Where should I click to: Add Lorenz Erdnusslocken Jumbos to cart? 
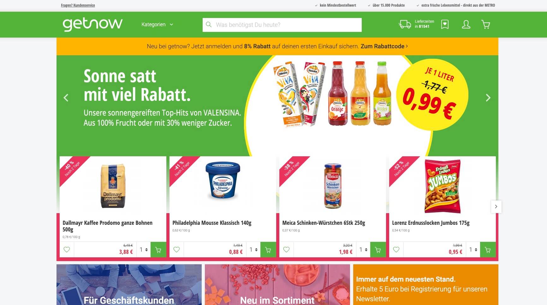[488, 250]
